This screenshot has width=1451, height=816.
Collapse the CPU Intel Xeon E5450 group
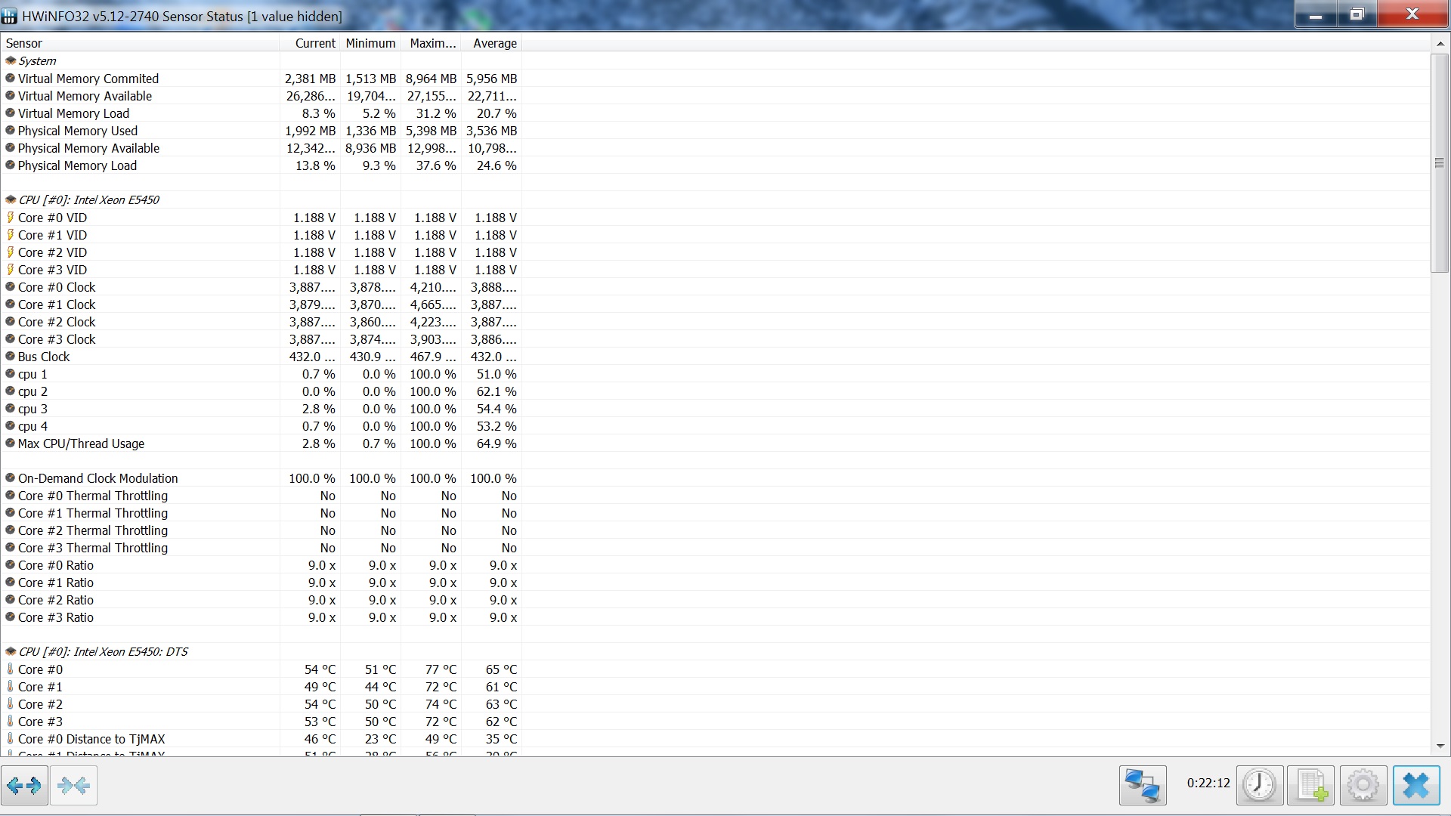(x=88, y=200)
